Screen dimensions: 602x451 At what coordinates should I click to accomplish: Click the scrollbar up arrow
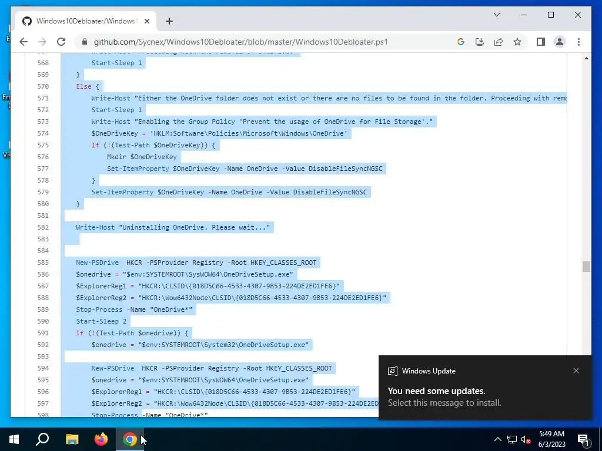[586, 58]
